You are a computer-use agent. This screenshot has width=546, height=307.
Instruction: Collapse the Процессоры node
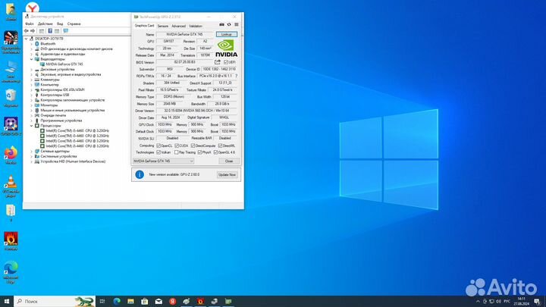[x=31, y=126]
